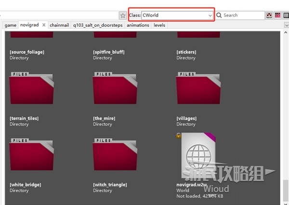The width and height of the screenshot is (289, 205).
Task: Select the terrain_tiles folder icon
Action: click(32, 90)
